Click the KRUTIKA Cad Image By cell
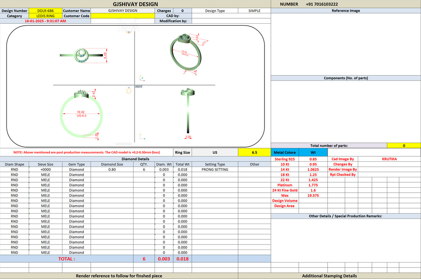Screen dimensions: 421x279 click(x=389, y=159)
